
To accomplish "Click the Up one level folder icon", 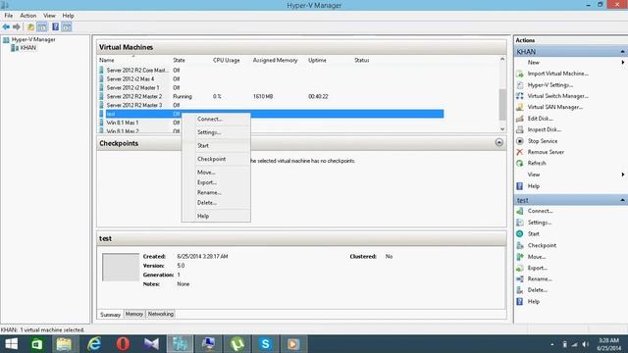I will click(x=30, y=26).
